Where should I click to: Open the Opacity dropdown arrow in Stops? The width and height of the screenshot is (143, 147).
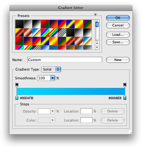[x=53, y=111]
